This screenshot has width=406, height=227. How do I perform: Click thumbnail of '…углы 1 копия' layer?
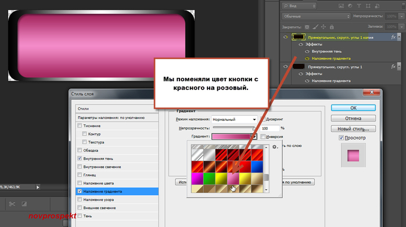pos(299,37)
